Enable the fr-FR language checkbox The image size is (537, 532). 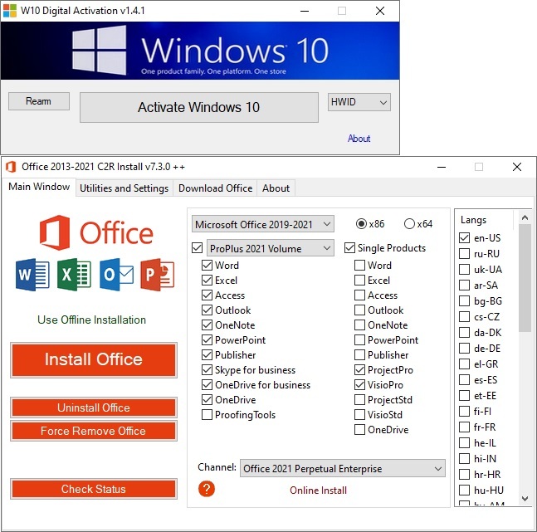(465, 427)
